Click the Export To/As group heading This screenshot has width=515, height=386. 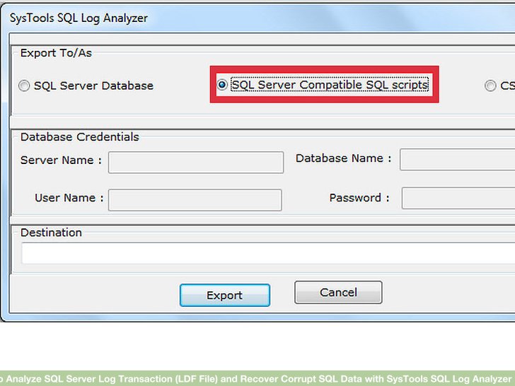pos(56,53)
